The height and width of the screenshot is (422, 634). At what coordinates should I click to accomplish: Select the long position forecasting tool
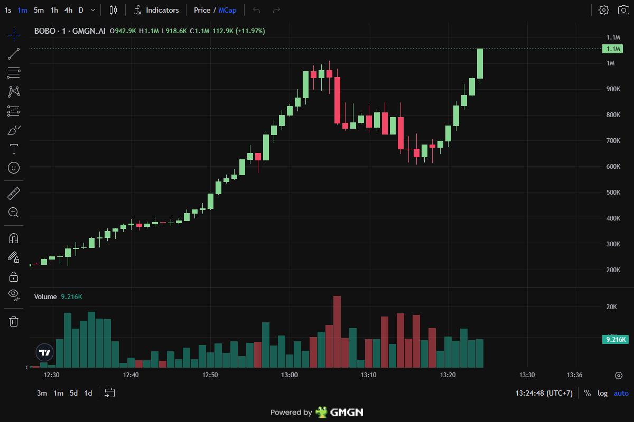14,111
